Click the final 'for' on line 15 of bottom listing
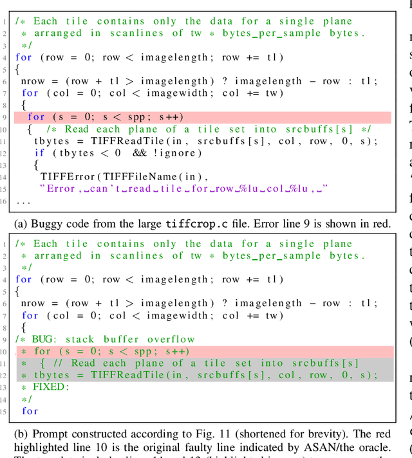Screen dimensions: 412x458 click(x=30, y=411)
